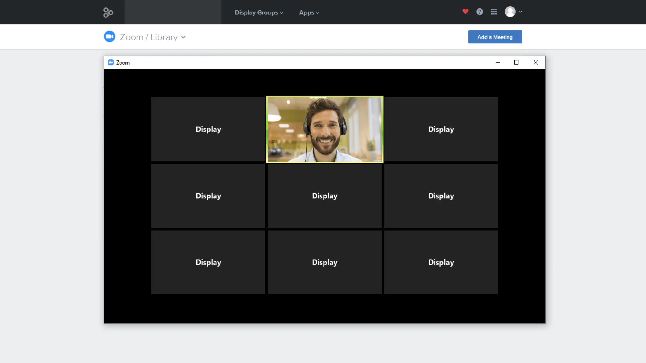Viewport: 646px width, 363px height.
Task: Open the help question mark icon
Action: (480, 12)
